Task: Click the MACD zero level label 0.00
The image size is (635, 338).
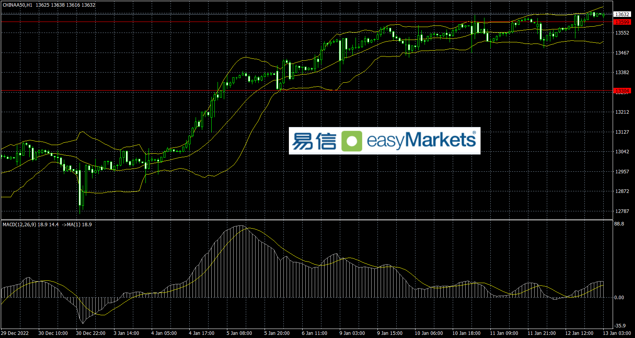Action: (619, 298)
